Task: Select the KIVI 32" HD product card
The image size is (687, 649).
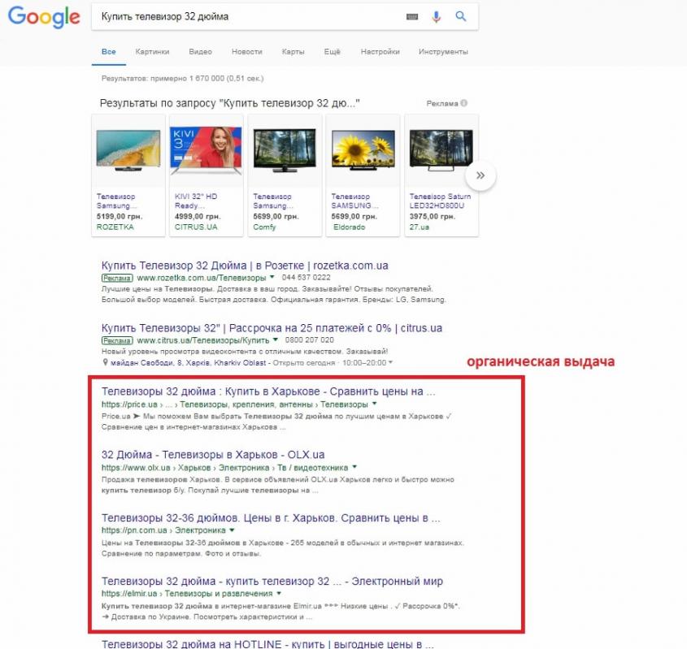Action: tap(206, 175)
